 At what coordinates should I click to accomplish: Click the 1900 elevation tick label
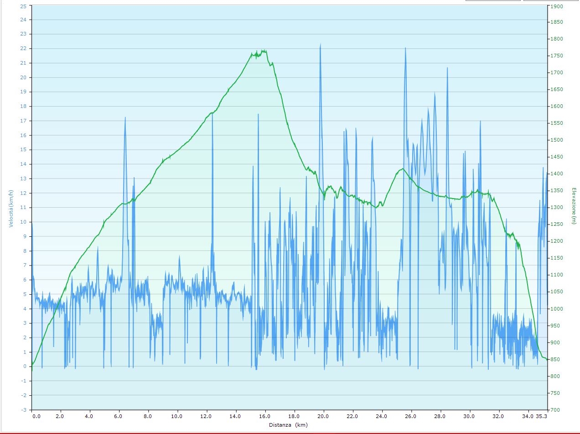tap(557, 6)
